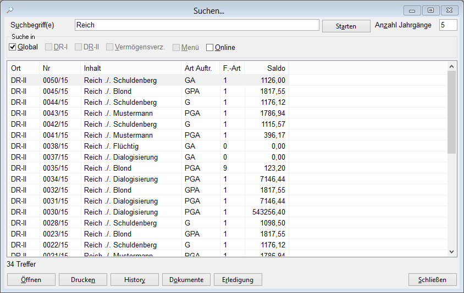Image resolution: width=464 pixels, height=293 pixels.
Task: Sort by the Nr column header
Action: click(59, 69)
